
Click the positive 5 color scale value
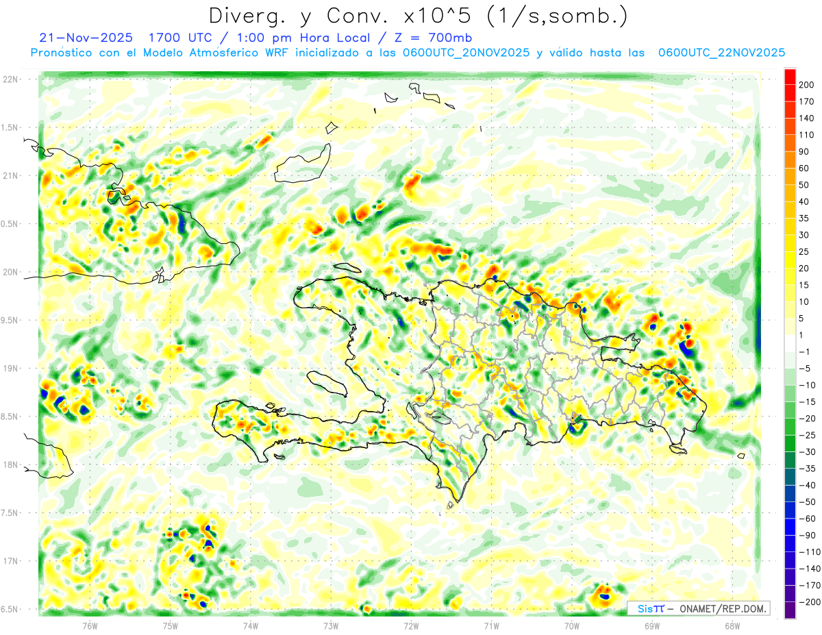pos(801,318)
